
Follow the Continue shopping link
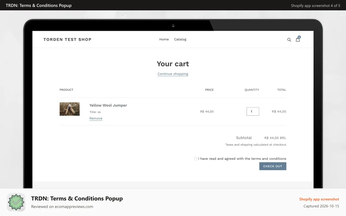point(173,74)
